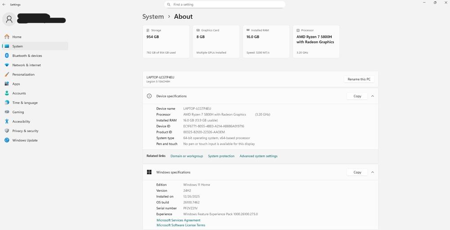
Task: Click the Time & language globe icon
Action: pos(7,102)
